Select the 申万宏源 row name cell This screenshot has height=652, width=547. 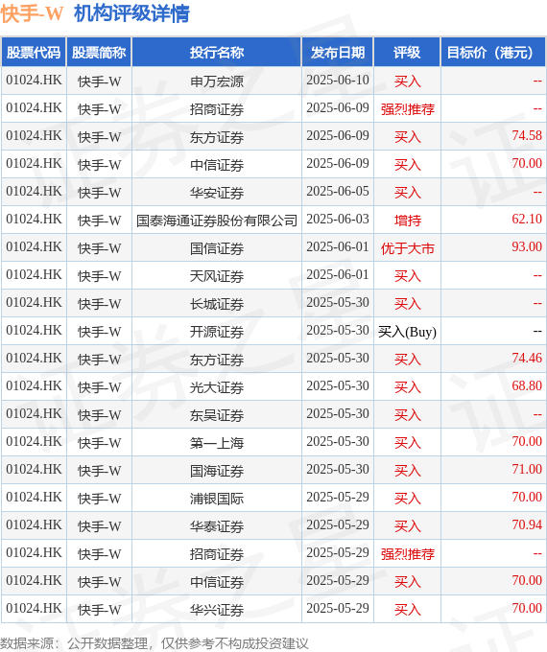click(x=217, y=81)
